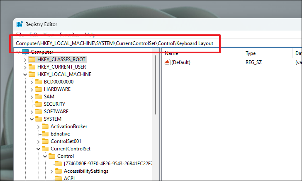302x181 pixels.
Task: Select the ACPI key
Action: click(x=69, y=178)
